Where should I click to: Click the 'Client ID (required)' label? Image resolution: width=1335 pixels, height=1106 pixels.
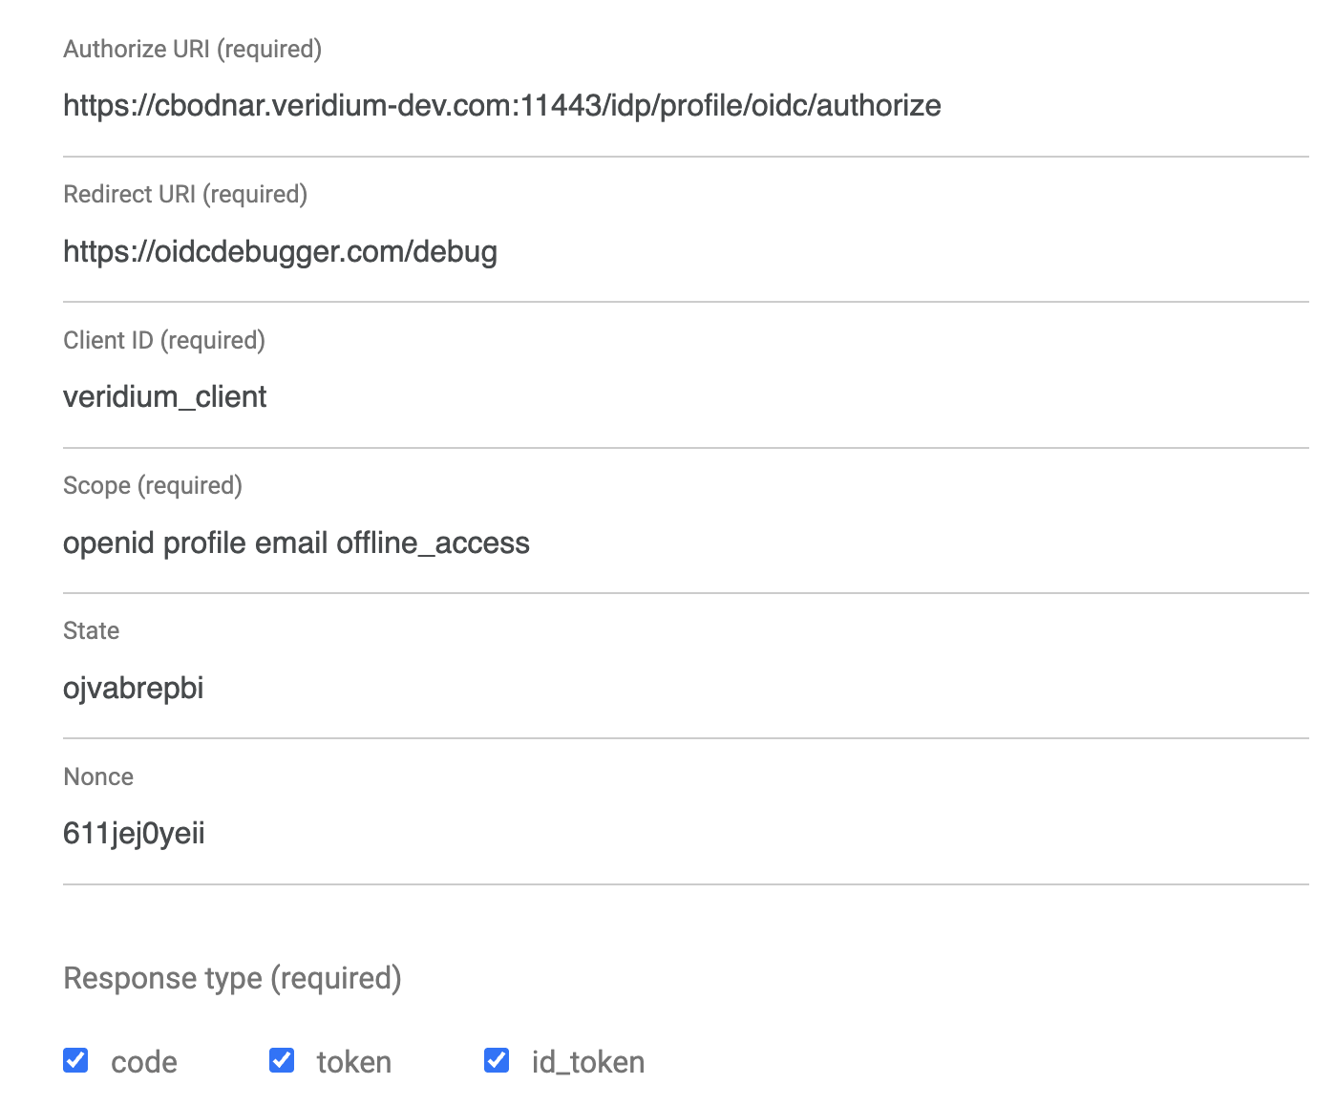point(164,340)
